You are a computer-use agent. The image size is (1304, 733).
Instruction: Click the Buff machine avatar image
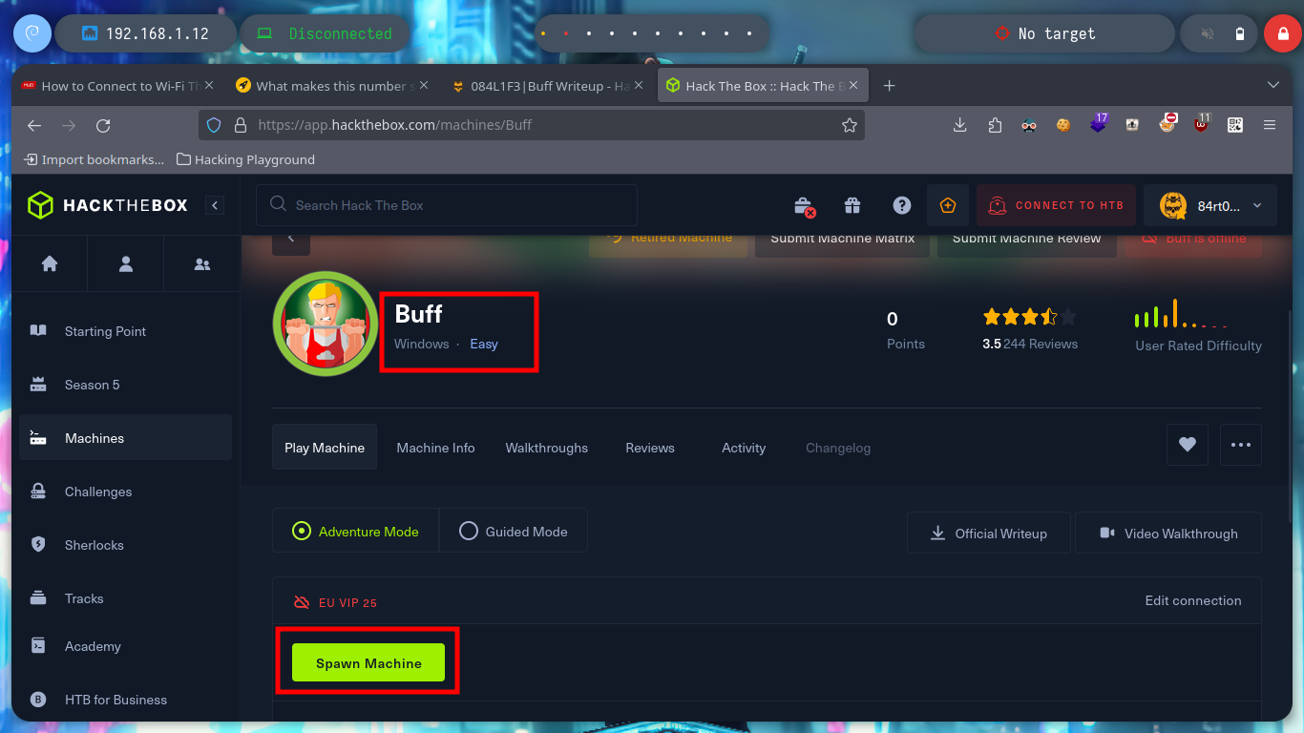tap(326, 324)
